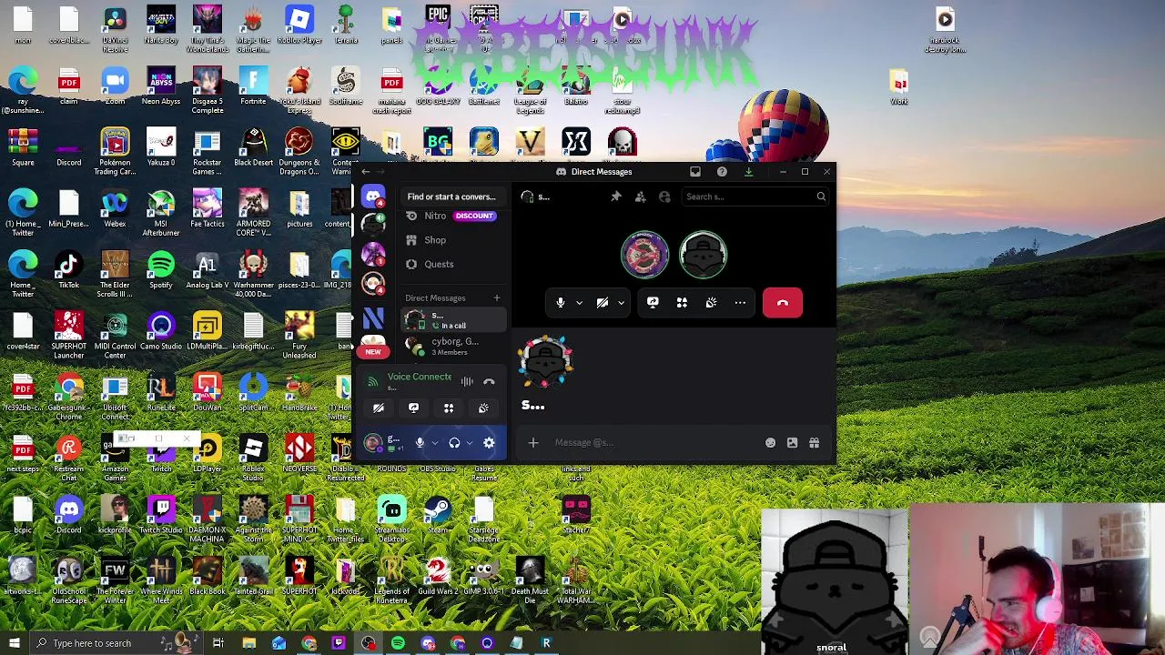Focus the Message text box

point(655,443)
